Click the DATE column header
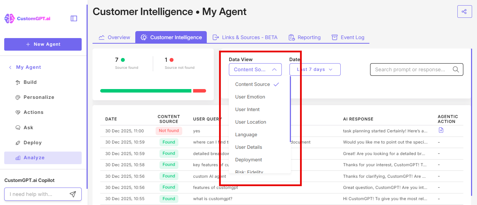The width and height of the screenshot is (477, 205). (111, 119)
